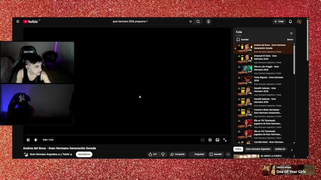Screen dimensions: 321x180
Task: Open more actions three-dot menu
Action: coord(228,154)
